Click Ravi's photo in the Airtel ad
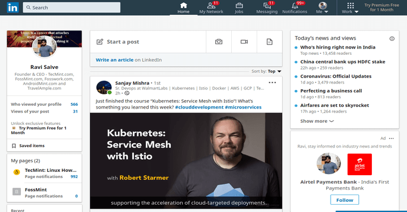This screenshot has width=407, height=212. 328,164
